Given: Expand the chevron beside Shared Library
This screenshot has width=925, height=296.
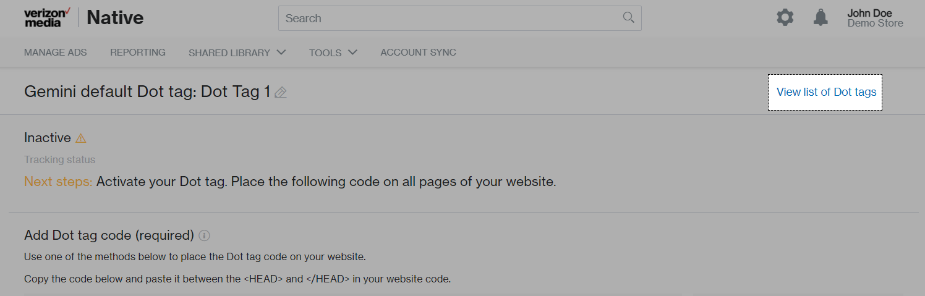Looking at the screenshot, I should point(281,53).
